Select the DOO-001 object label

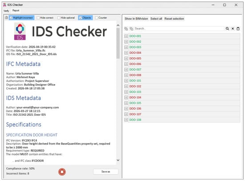pyautogui.click(x=135, y=36)
